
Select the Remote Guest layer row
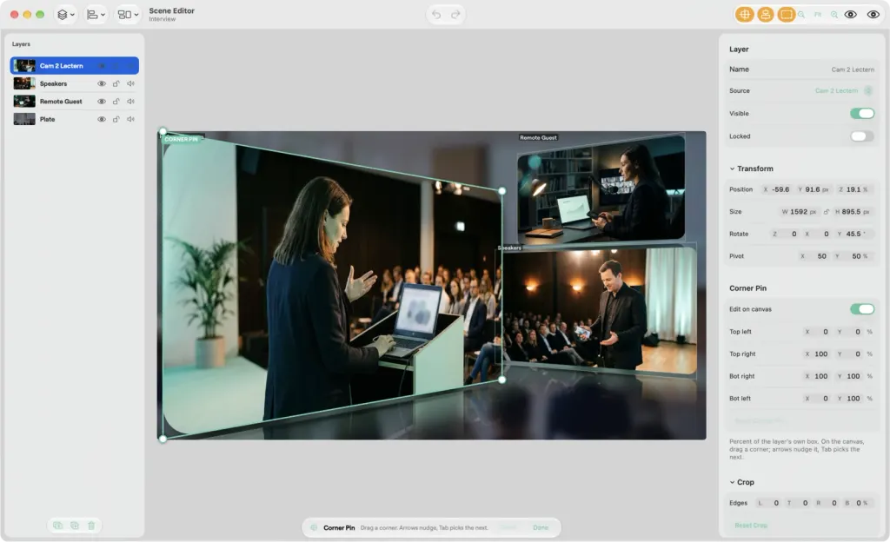pos(75,102)
